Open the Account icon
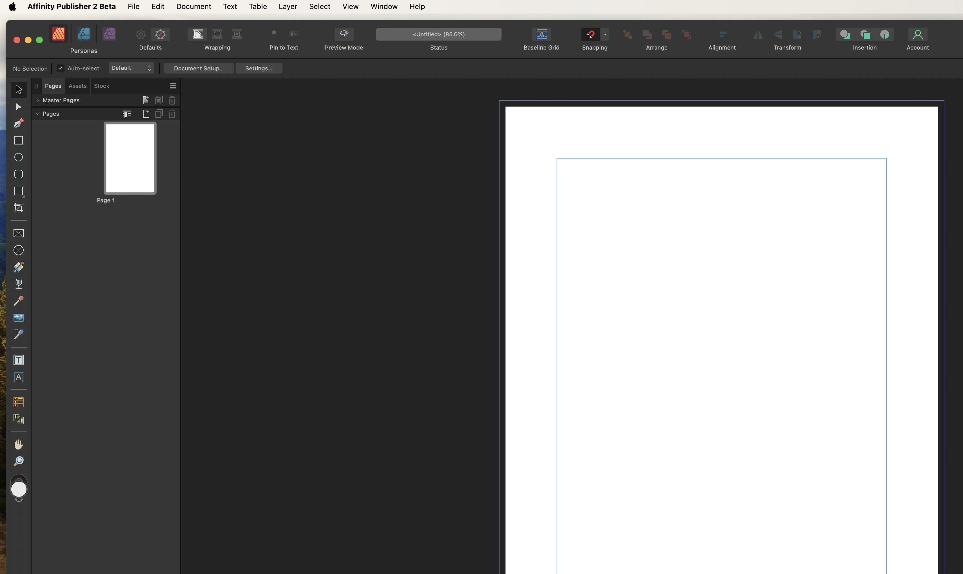The width and height of the screenshot is (963, 574). tap(918, 34)
